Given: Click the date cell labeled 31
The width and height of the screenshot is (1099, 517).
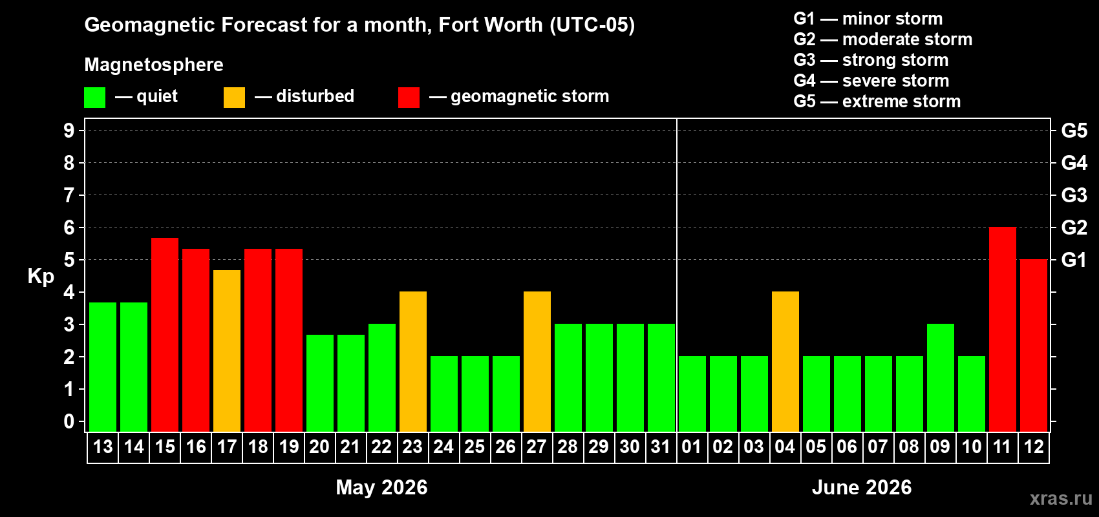Looking at the screenshot, I should [x=661, y=447].
